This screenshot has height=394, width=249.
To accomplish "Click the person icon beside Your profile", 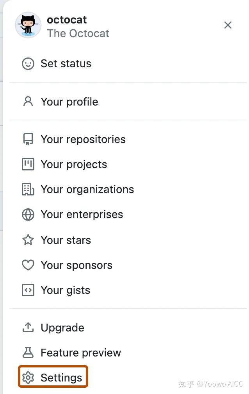I will click(x=28, y=102).
